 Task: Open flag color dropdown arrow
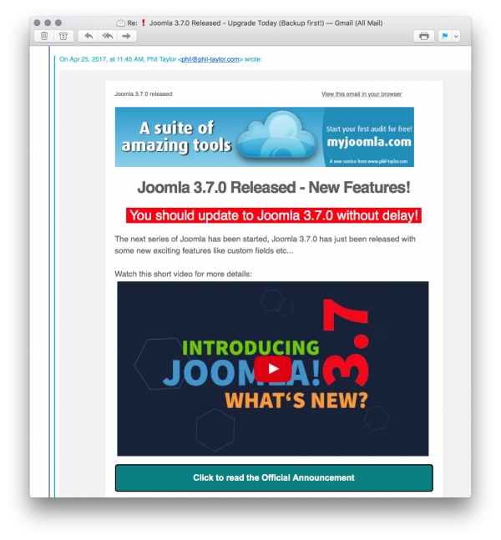point(456,36)
